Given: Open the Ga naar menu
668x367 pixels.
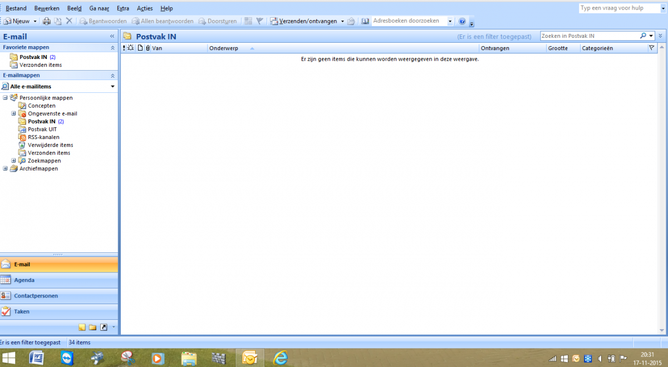Looking at the screenshot, I should (x=99, y=8).
